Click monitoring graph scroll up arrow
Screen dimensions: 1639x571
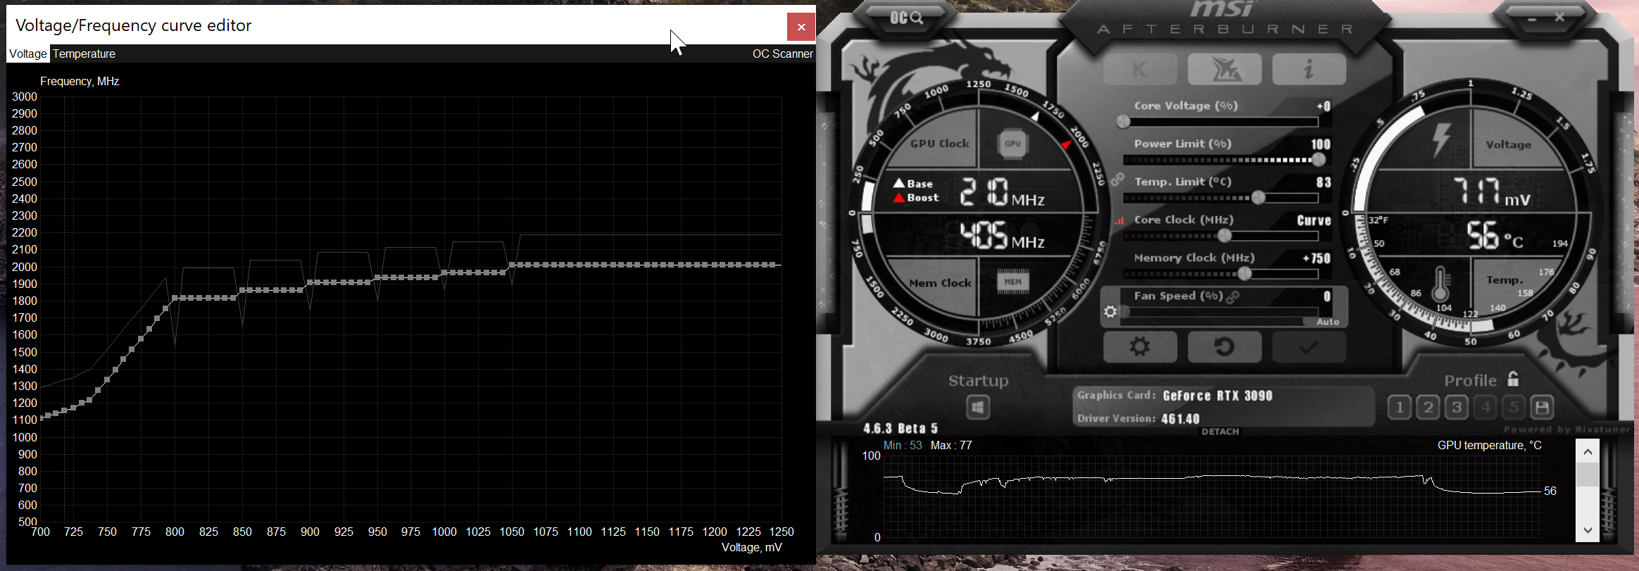coord(1588,451)
